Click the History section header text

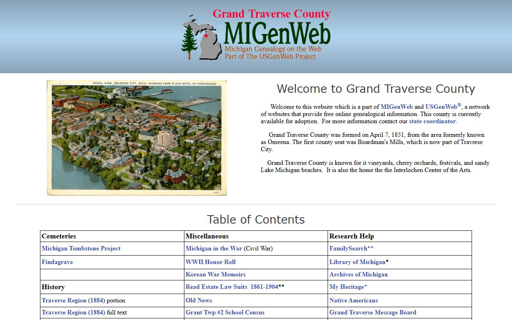53,287
